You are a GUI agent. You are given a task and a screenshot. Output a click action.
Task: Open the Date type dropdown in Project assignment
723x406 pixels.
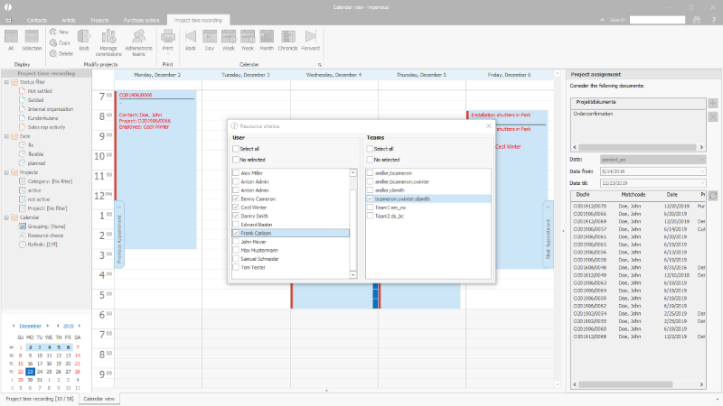pos(652,160)
